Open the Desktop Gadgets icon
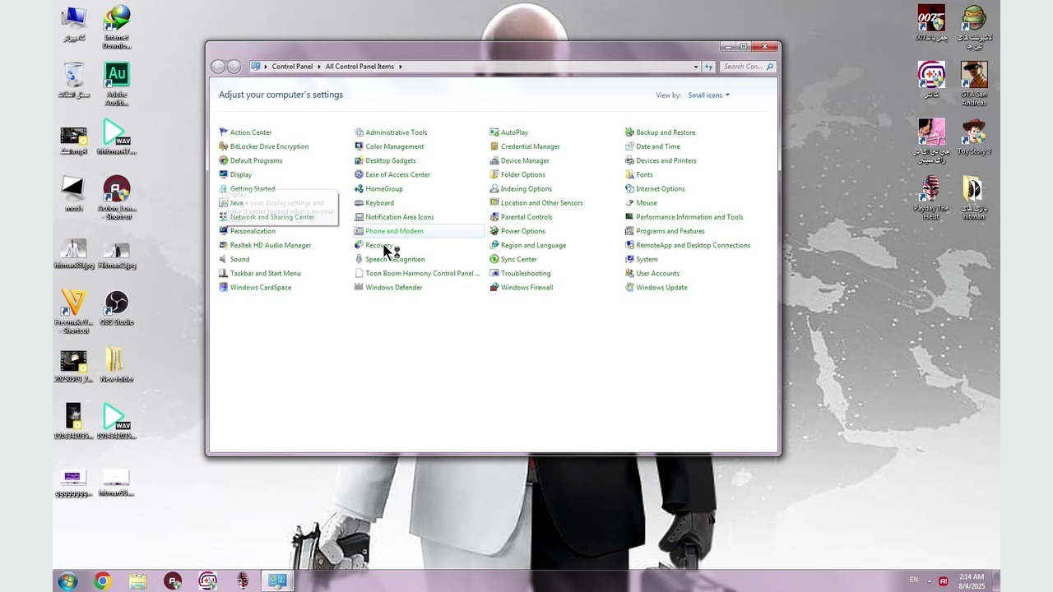Screen dimensions: 1053x592 (x=359, y=160)
